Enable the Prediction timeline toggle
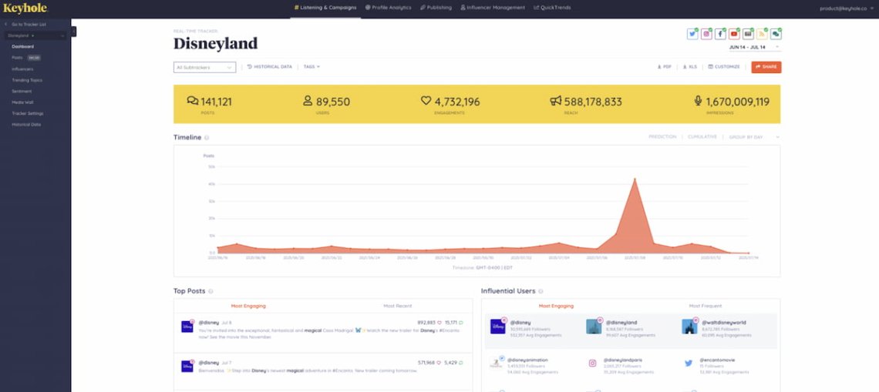The image size is (879, 392). 662,137
